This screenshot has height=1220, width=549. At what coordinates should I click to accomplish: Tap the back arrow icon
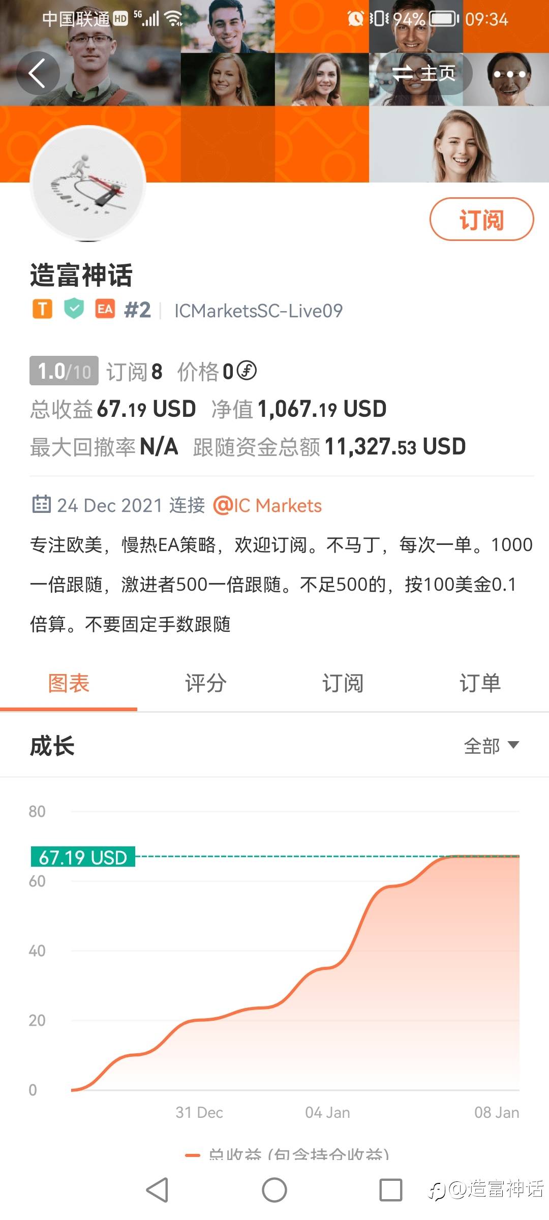coord(38,73)
